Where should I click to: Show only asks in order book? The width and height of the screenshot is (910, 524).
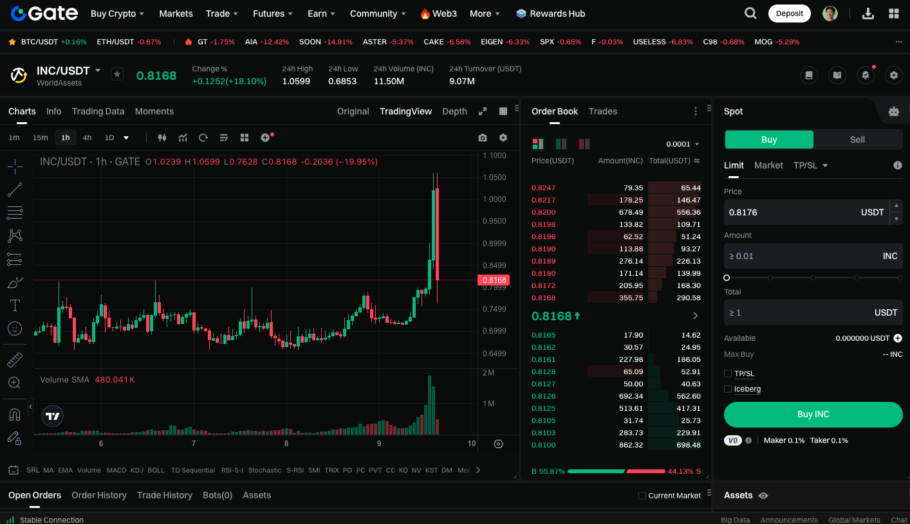584,144
